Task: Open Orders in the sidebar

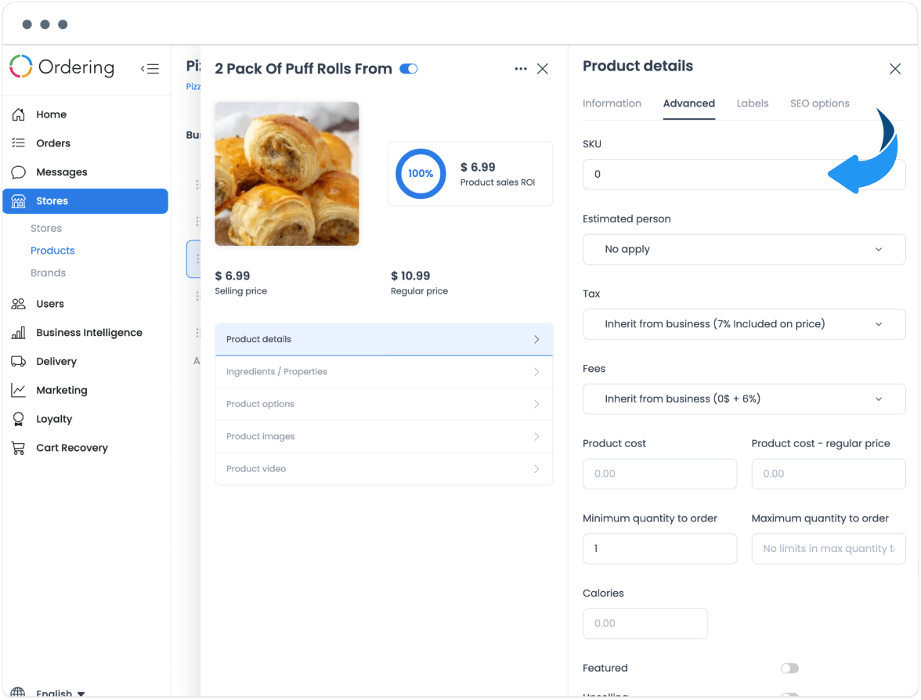Action: pyautogui.click(x=53, y=143)
